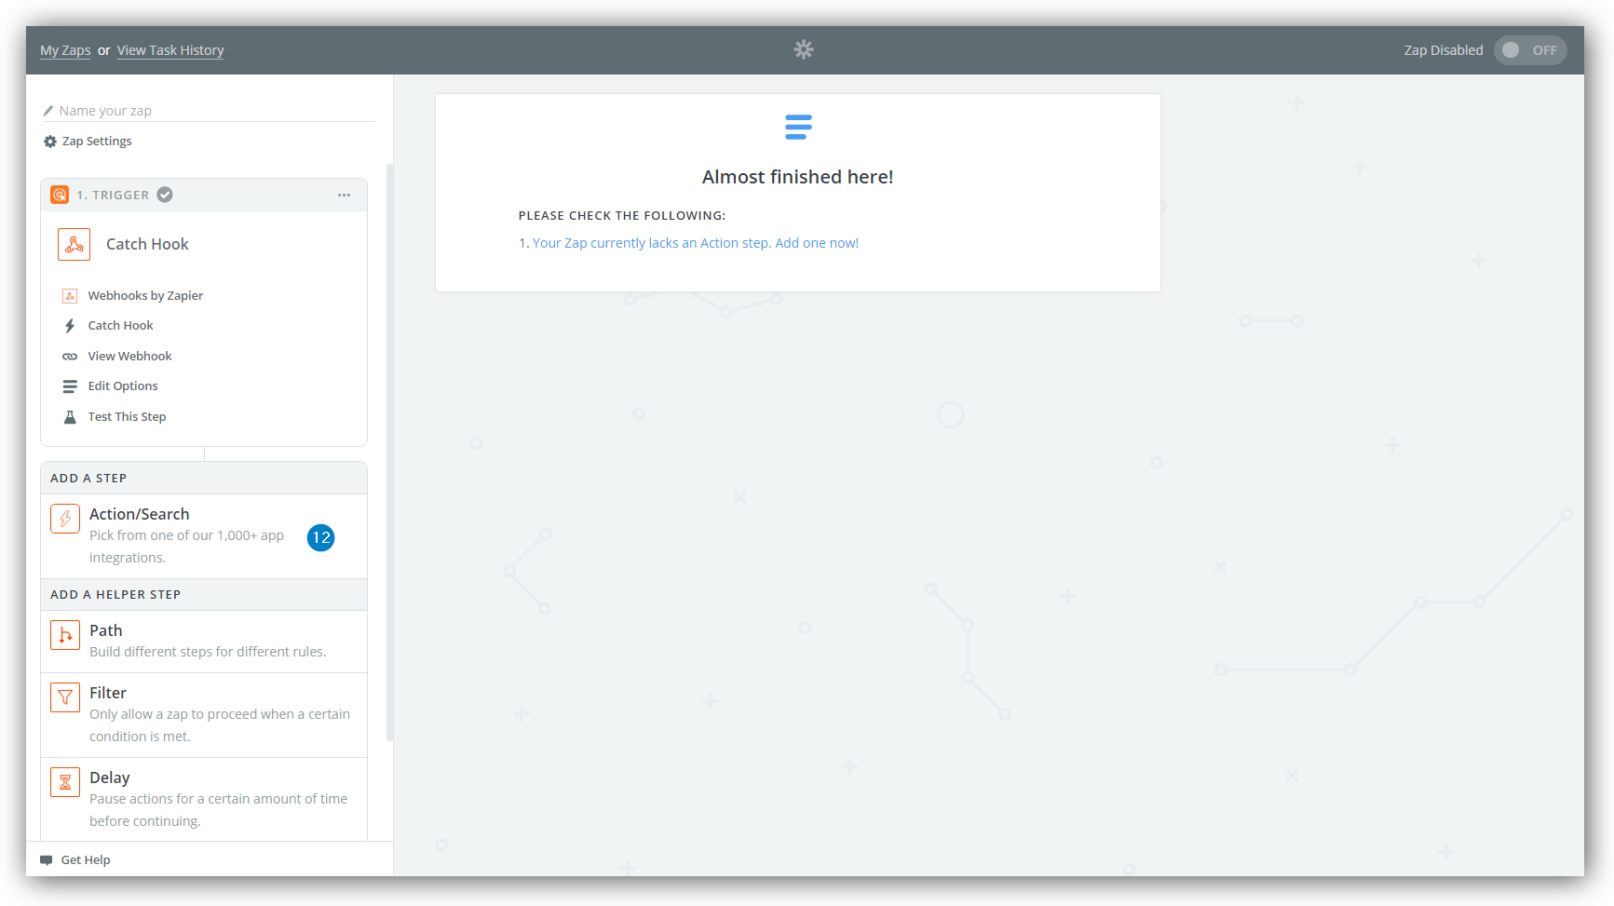
Task: Click the blue hamburger lines icon
Action: [798, 127]
